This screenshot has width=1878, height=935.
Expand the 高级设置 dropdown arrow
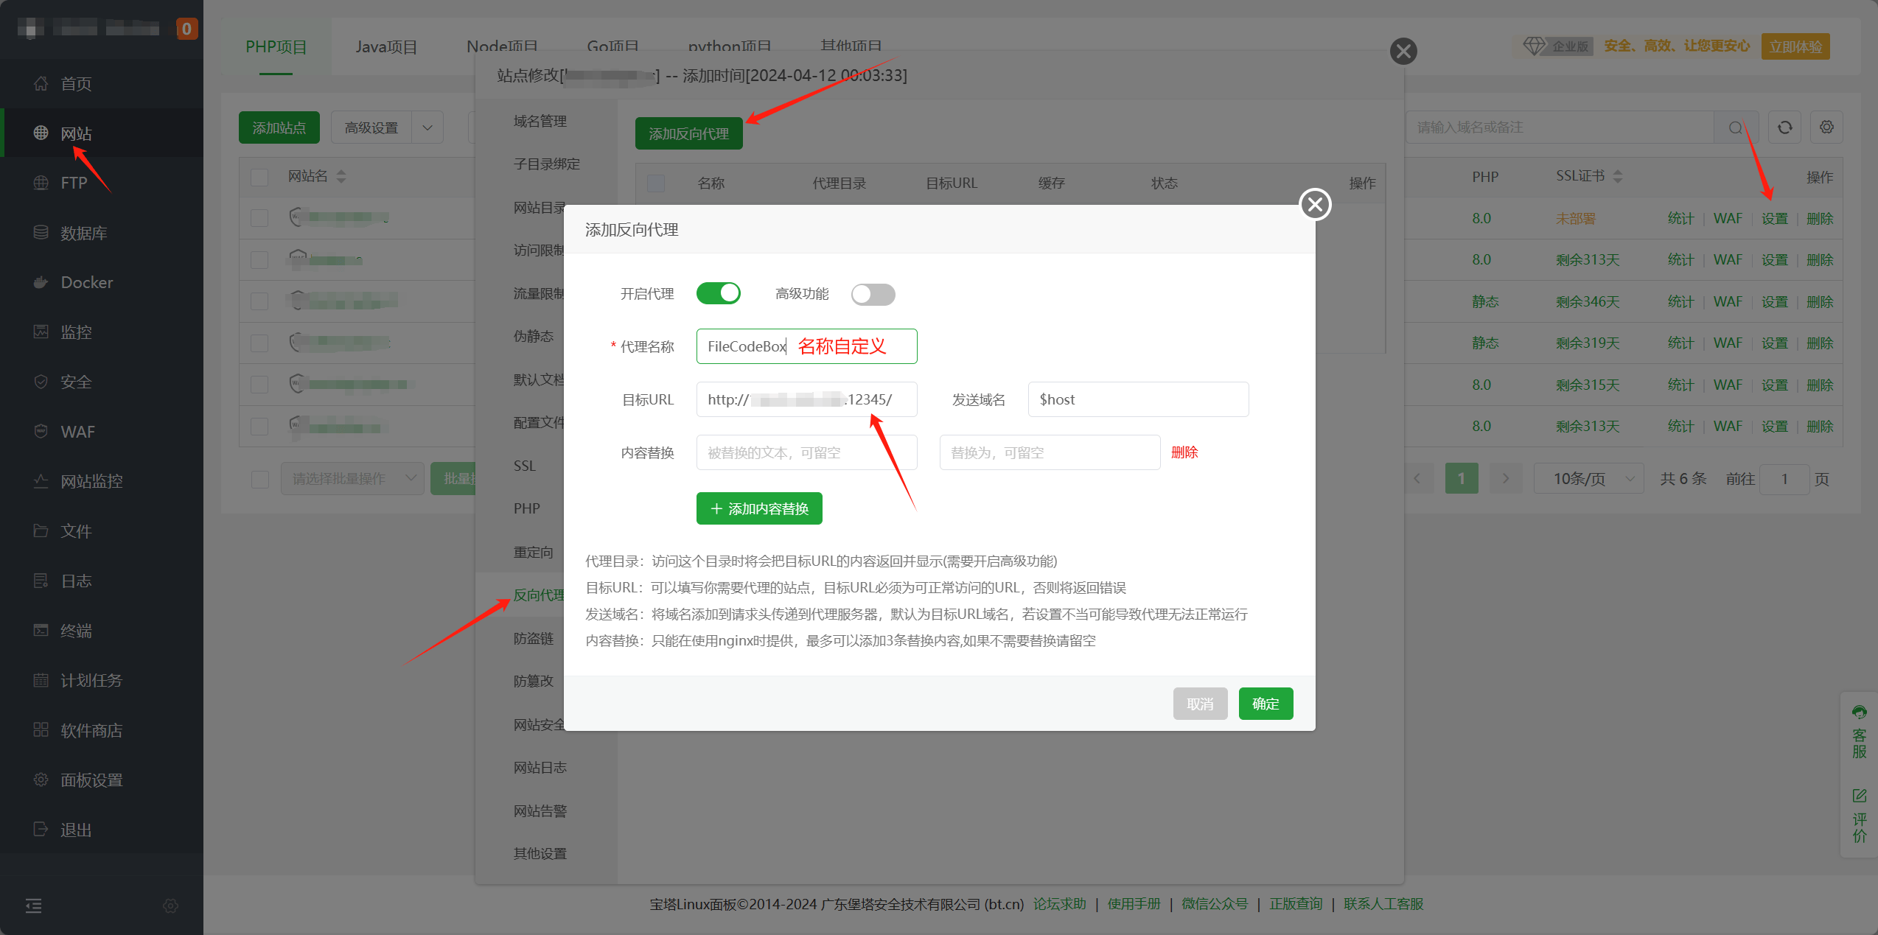427,127
